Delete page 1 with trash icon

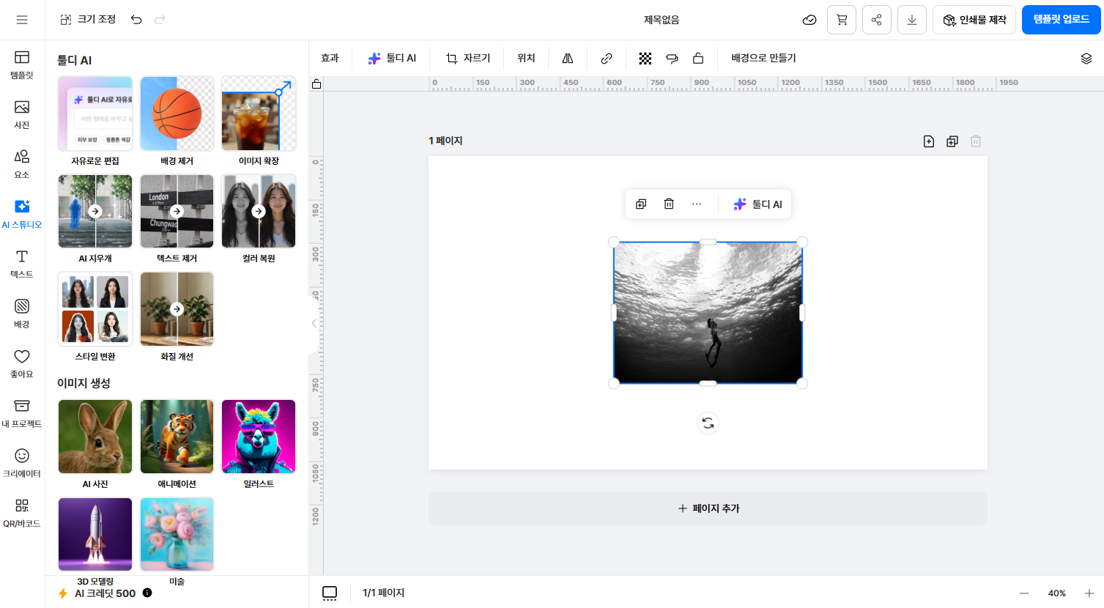pos(976,141)
